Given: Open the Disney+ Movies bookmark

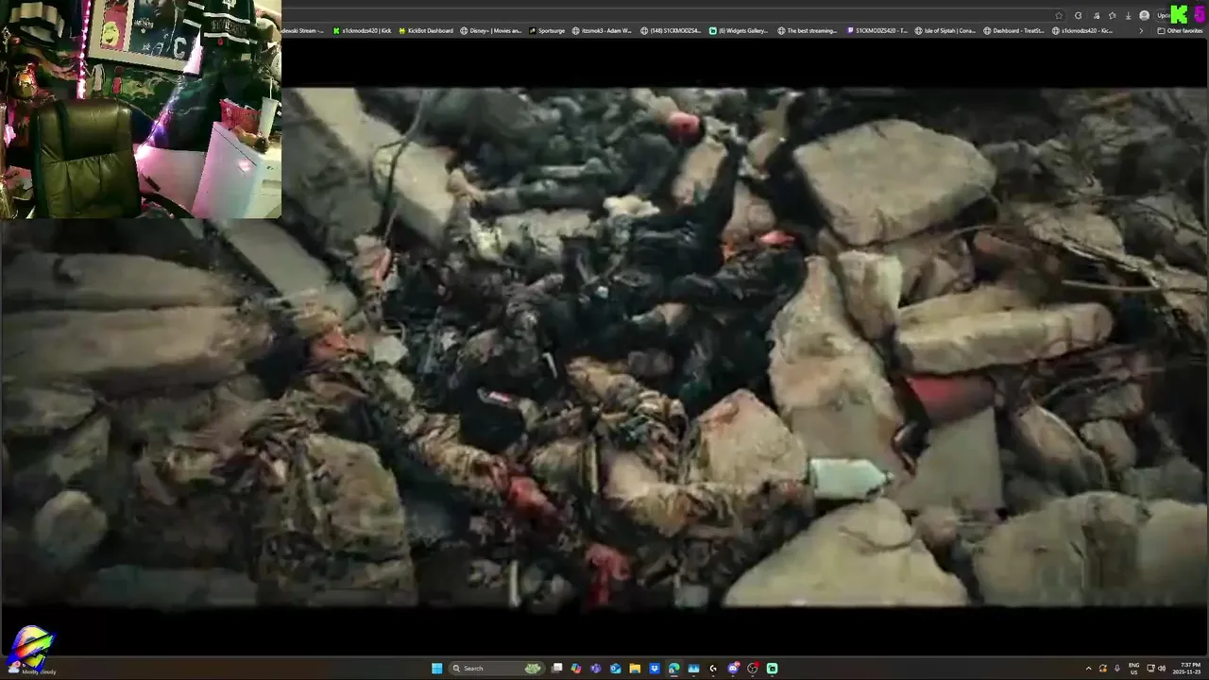Looking at the screenshot, I should tap(490, 30).
